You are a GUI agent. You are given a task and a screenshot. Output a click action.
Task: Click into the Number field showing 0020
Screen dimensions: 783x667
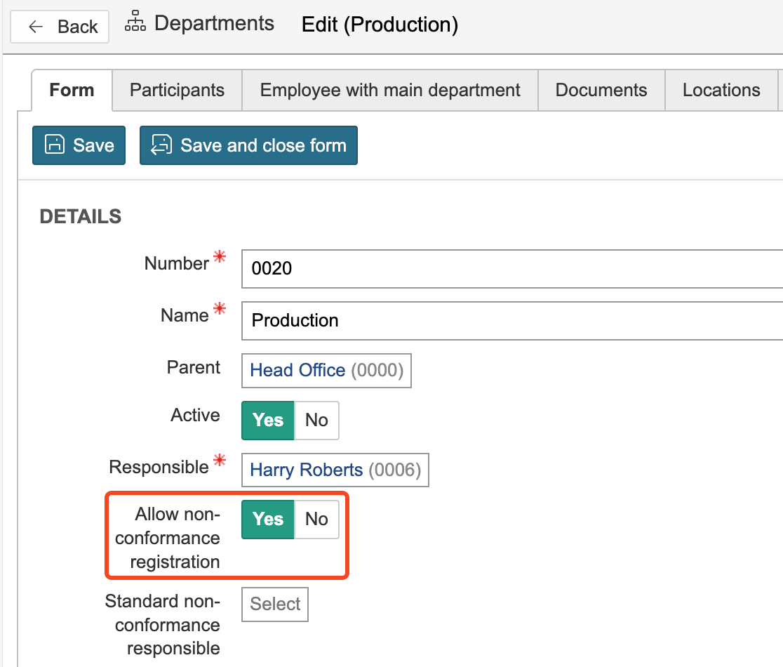pos(512,268)
